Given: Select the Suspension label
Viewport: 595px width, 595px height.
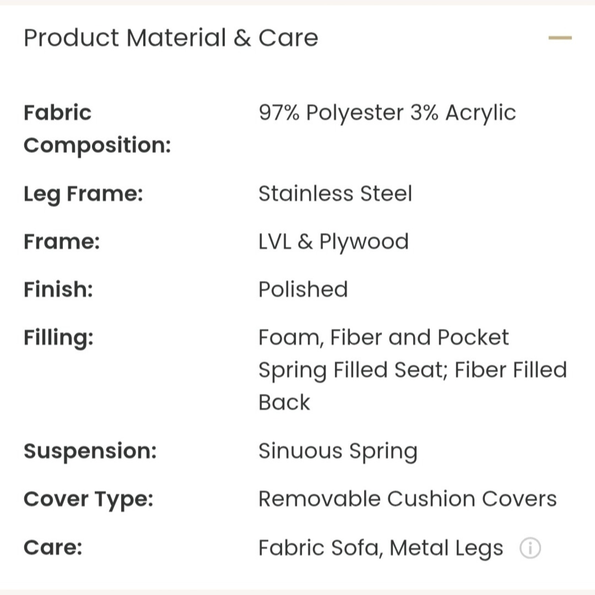Looking at the screenshot, I should (x=90, y=451).
